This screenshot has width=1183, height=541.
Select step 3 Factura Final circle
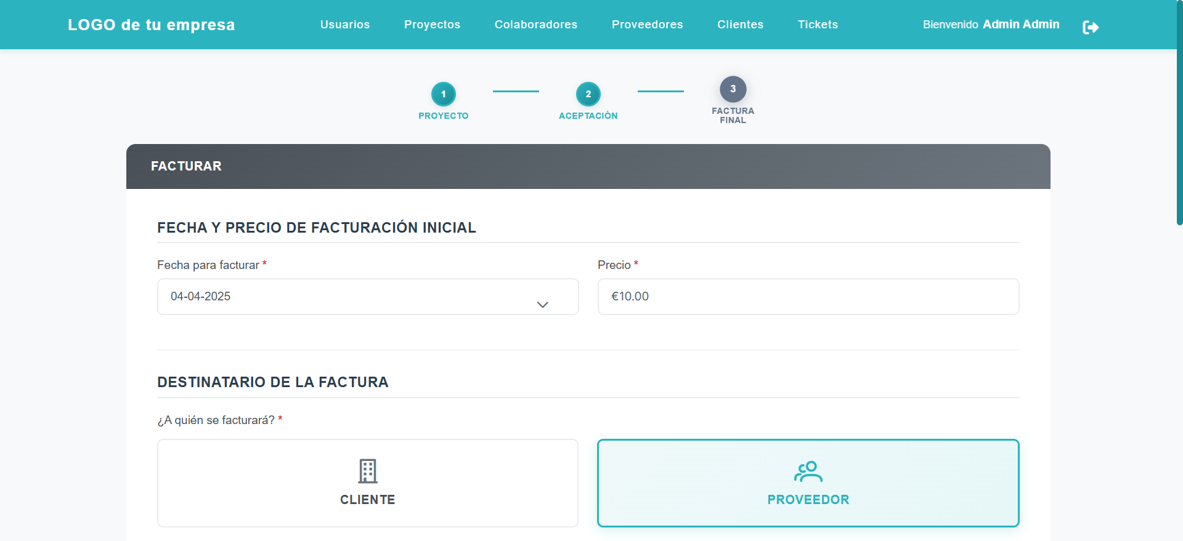pos(733,89)
